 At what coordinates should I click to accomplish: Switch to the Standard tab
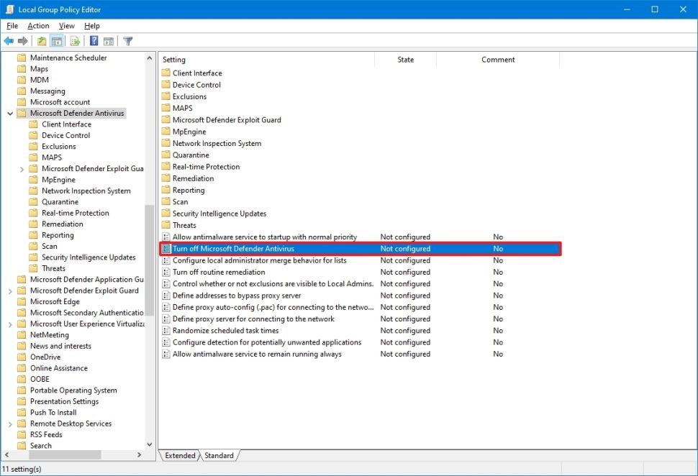[219, 455]
